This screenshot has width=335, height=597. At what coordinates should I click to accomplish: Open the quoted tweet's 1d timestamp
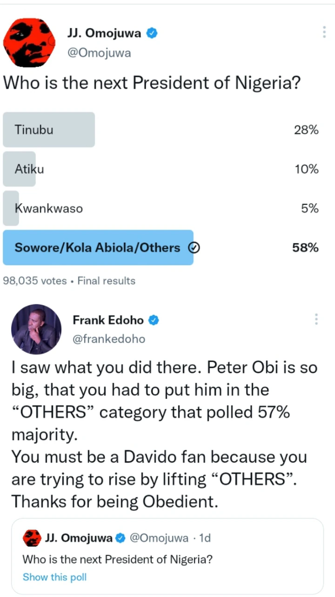click(205, 538)
